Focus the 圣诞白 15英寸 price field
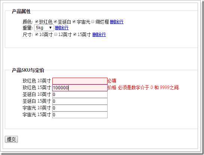 80,101
